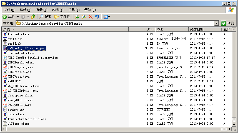Screen dimensions: 238x133
Task: Select the Account.class file icon
Action: click(x=5, y=34)
